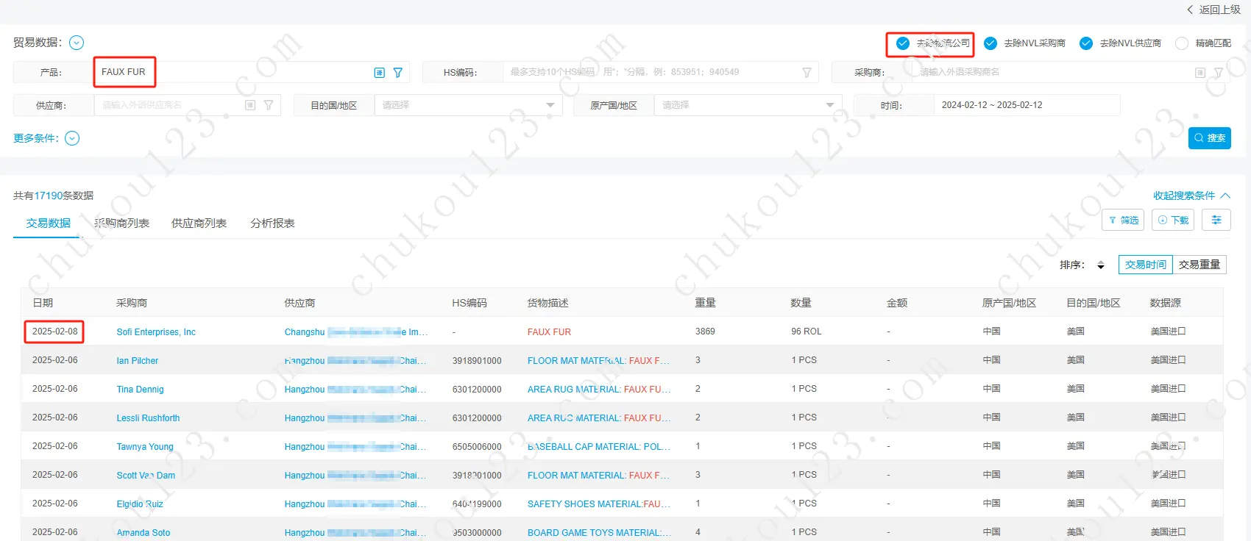
Task: Sort by 交易重量
Action: [x=1199, y=265]
